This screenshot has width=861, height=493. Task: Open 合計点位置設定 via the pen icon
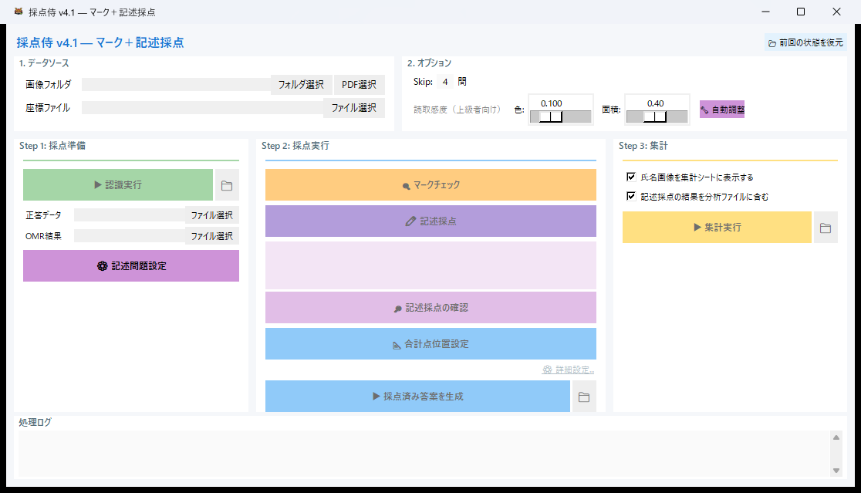[x=430, y=343]
